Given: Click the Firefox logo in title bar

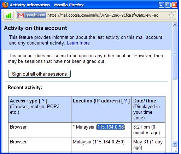Looking at the screenshot, I should click(5, 5).
